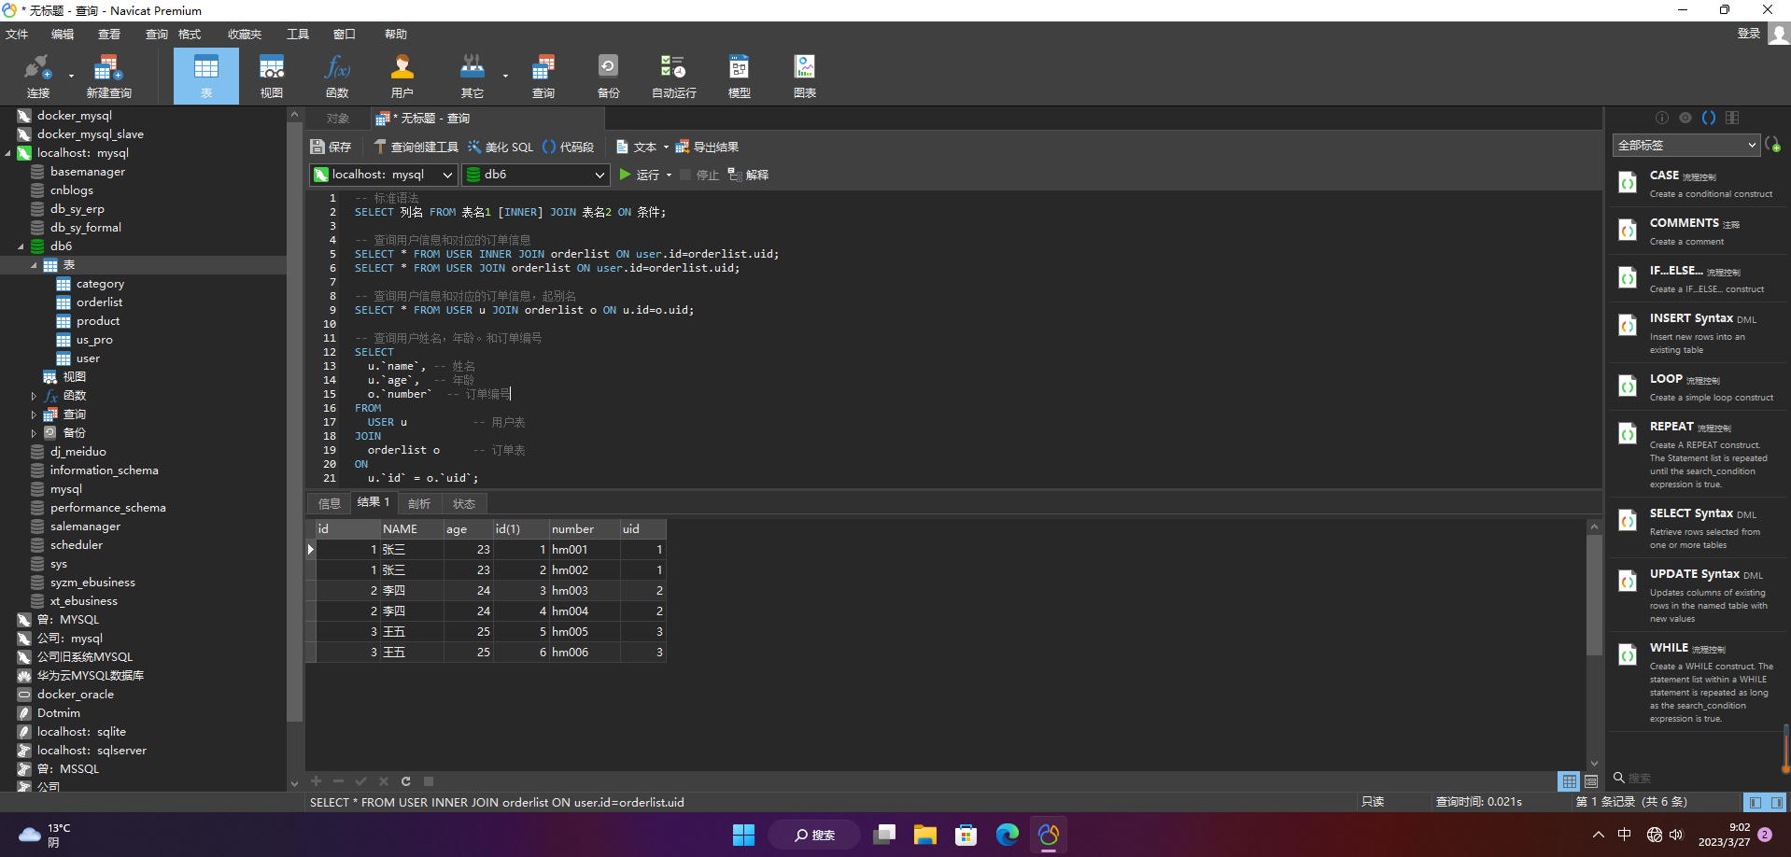Collapse the 表 tables node
The height and width of the screenshot is (857, 1791).
(x=35, y=265)
